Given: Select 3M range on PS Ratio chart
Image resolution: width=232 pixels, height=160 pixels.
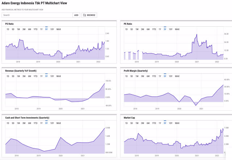Looking at the screenshot, I should (x=24, y=29).
